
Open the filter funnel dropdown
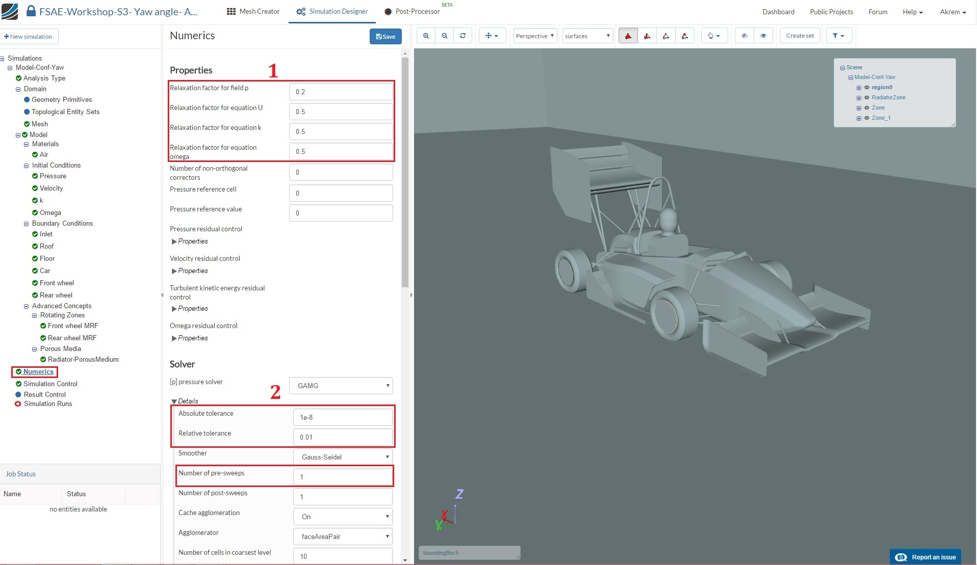click(838, 36)
